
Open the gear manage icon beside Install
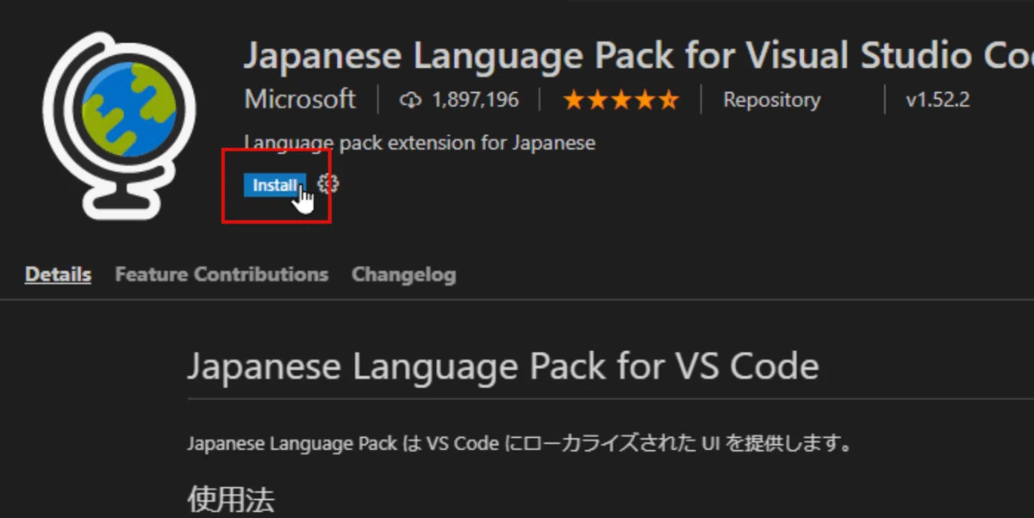[x=327, y=184]
